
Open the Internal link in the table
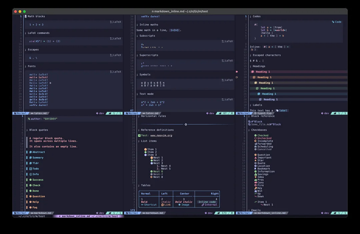209,205
